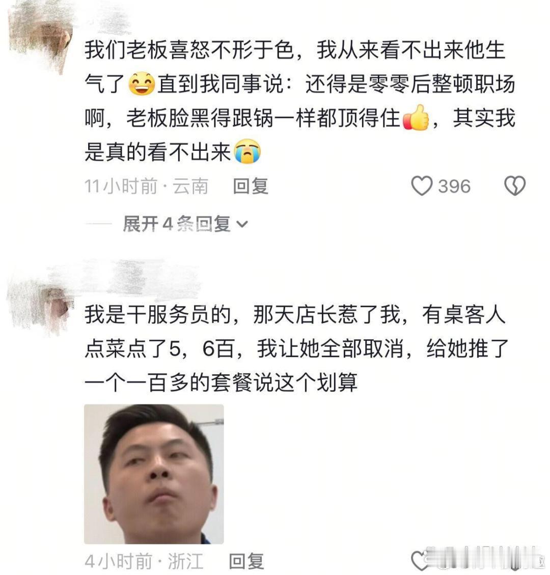
Task: Like the Yunnan comment with the heart icon
Action: tap(422, 185)
